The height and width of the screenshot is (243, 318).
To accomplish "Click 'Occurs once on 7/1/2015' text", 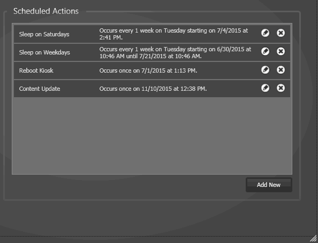I will [148, 70].
